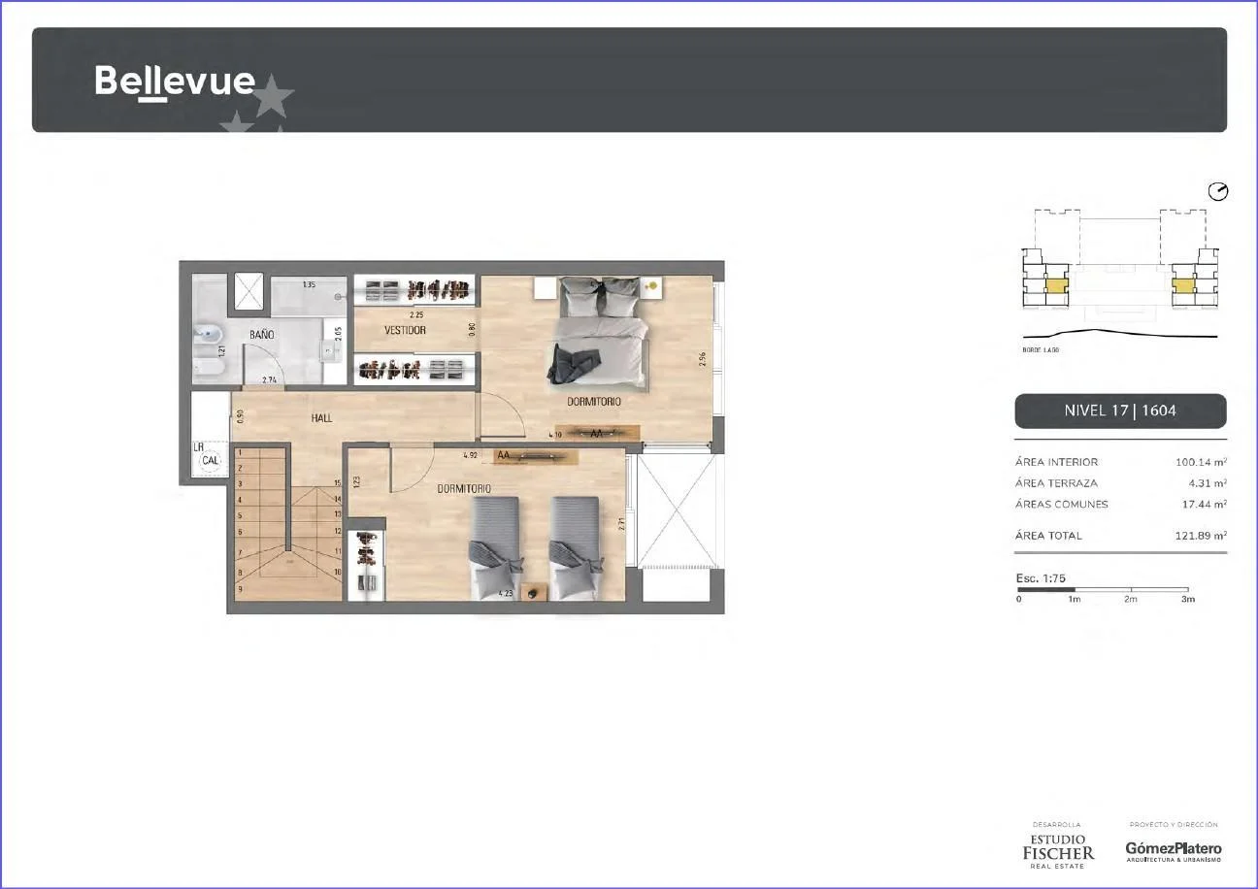The width and height of the screenshot is (1258, 889).
Task: Click the Estudio Fischer Real Estate logo
Action: coord(1057,847)
